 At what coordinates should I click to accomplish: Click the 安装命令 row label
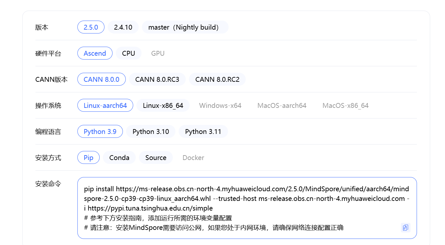pyautogui.click(x=48, y=184)
